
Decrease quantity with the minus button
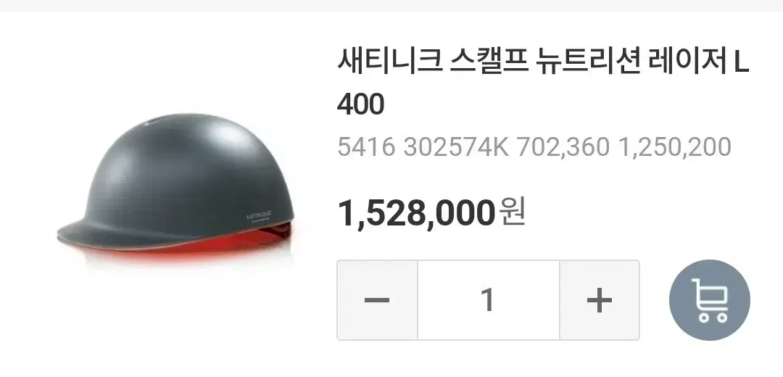tap(377, 300)
